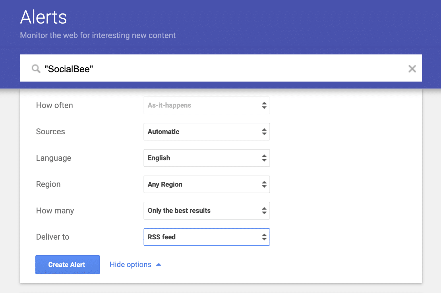Select the search query input field
This screenshot has width=441, height=293.
[x=172, y=69]
